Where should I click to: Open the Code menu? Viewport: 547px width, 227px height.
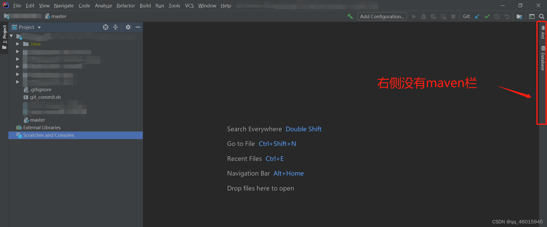(84, 6)
